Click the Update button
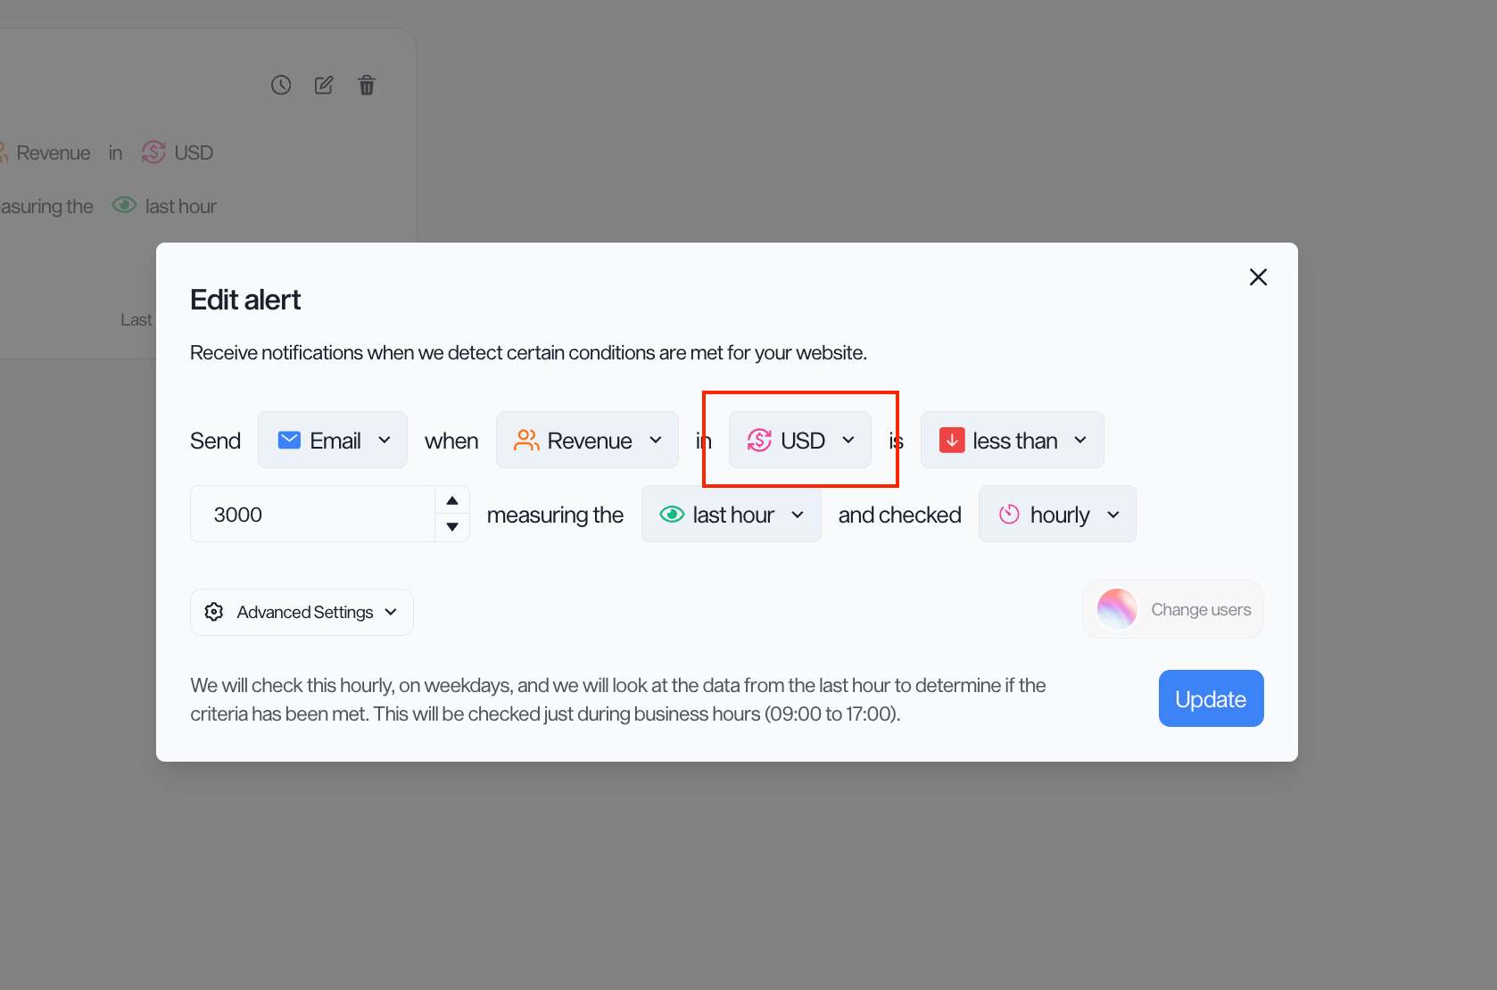Image resolution: width=1497 pixels, height=990 pixels. (x=1211, y=698)
